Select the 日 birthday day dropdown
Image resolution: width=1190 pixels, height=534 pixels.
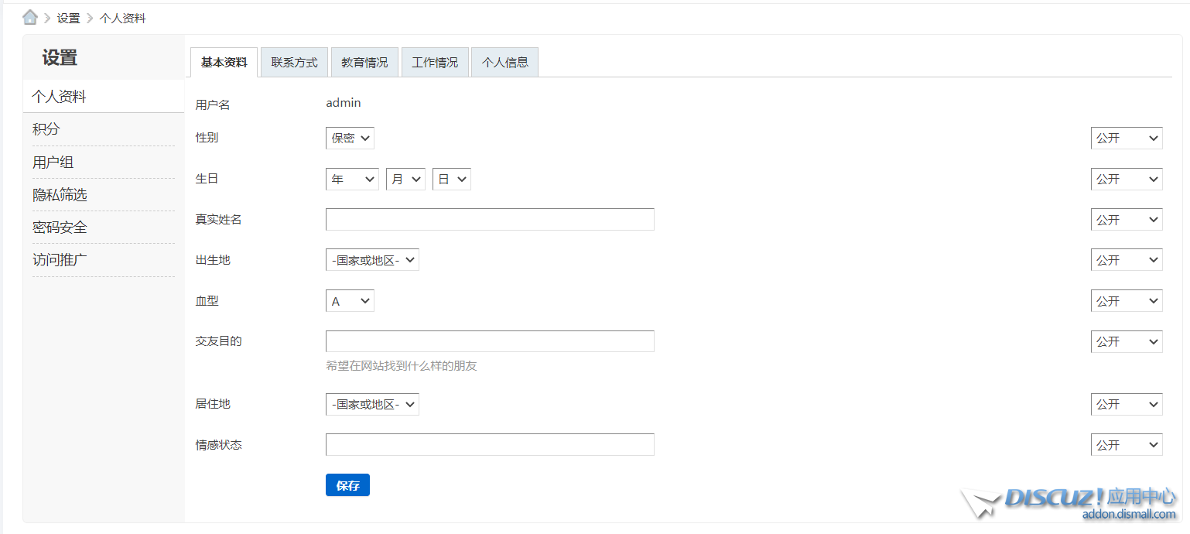[451, 180]
